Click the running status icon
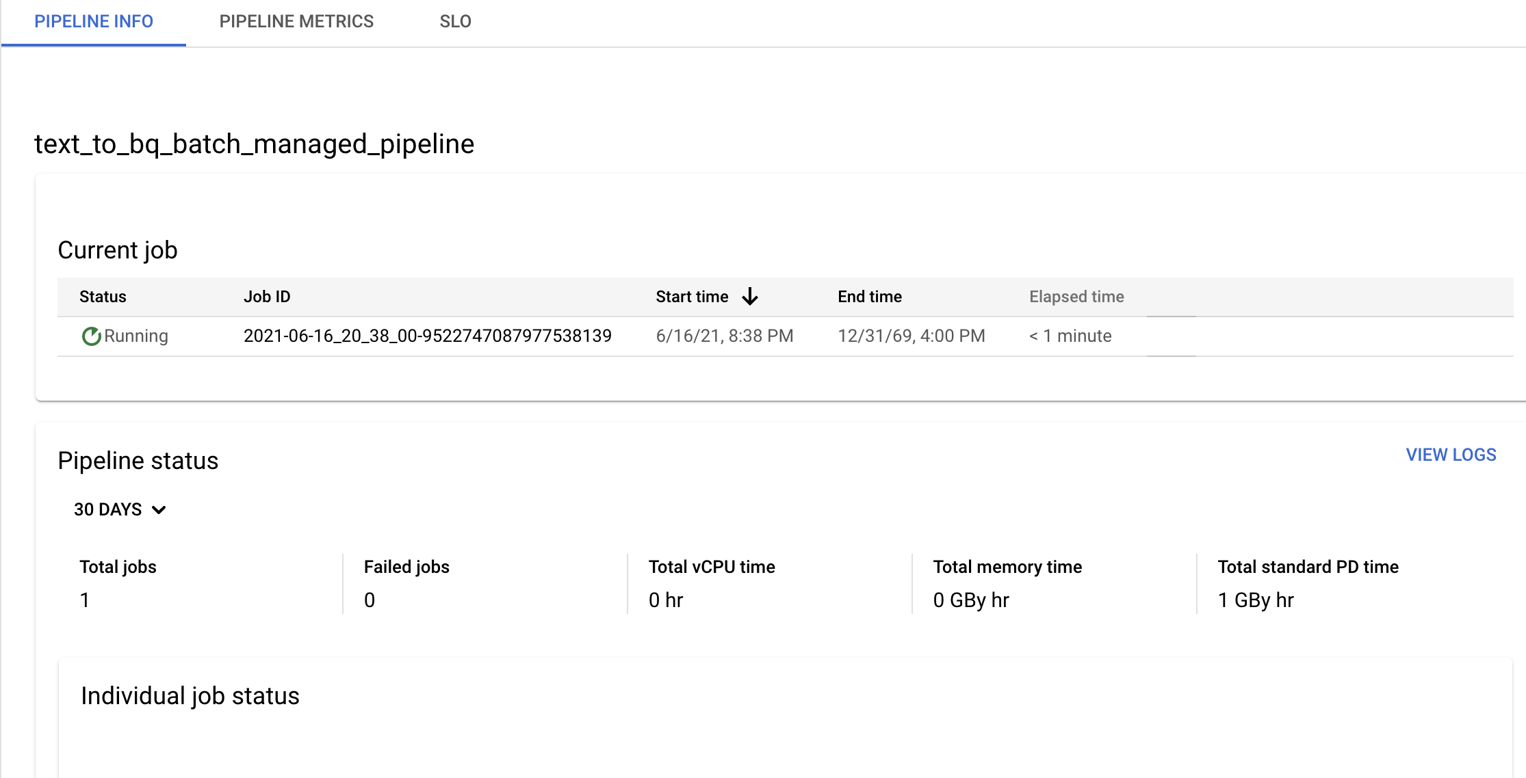This screenshot has width=1526, height=778. pyautogui.click(x=90, y=336)
